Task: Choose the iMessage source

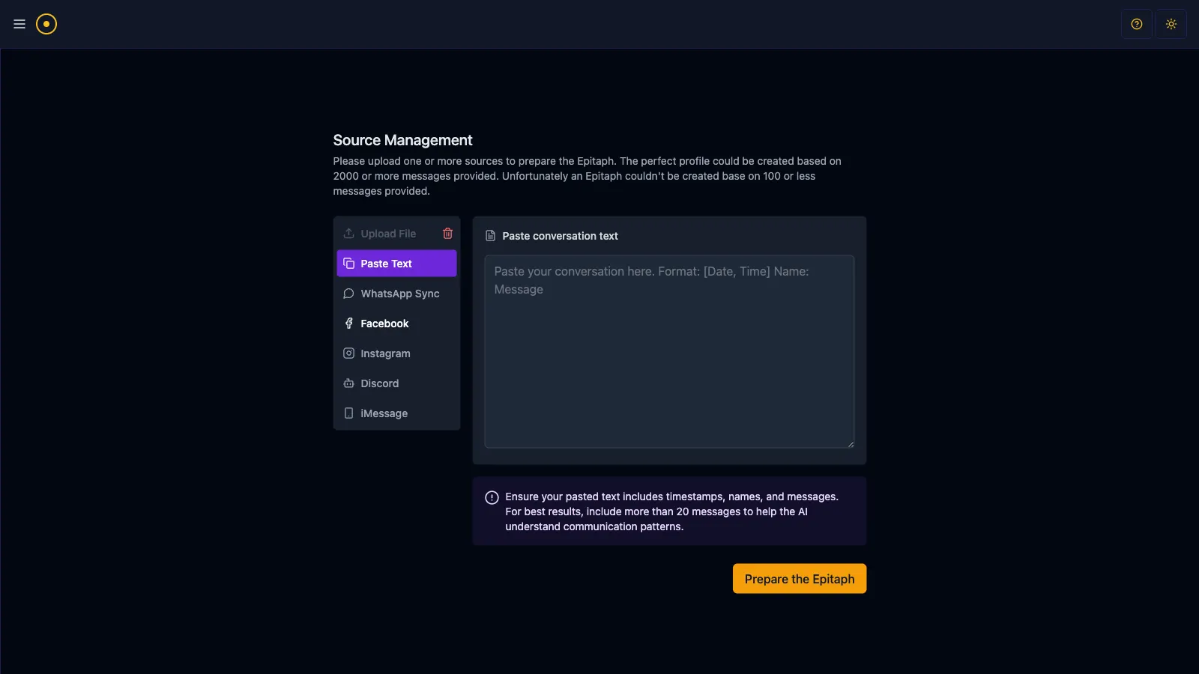Action: point(396,413)
